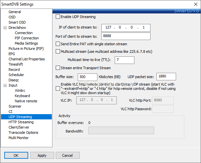Close the SmartDVB Settings window
The height and width of the screenshot is (163, 201).
196,4
